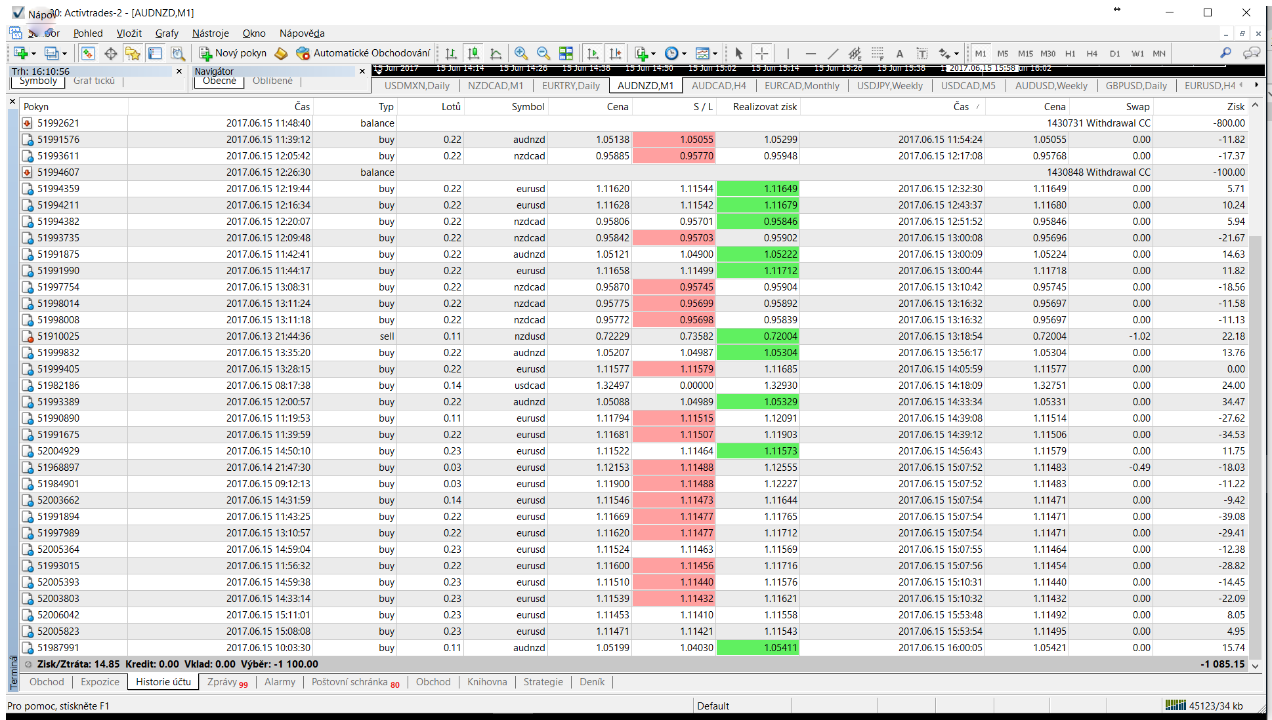Switch to the Expozice terminal tab
This screenshot has height=720, width=1272.
tap(100, 682)
